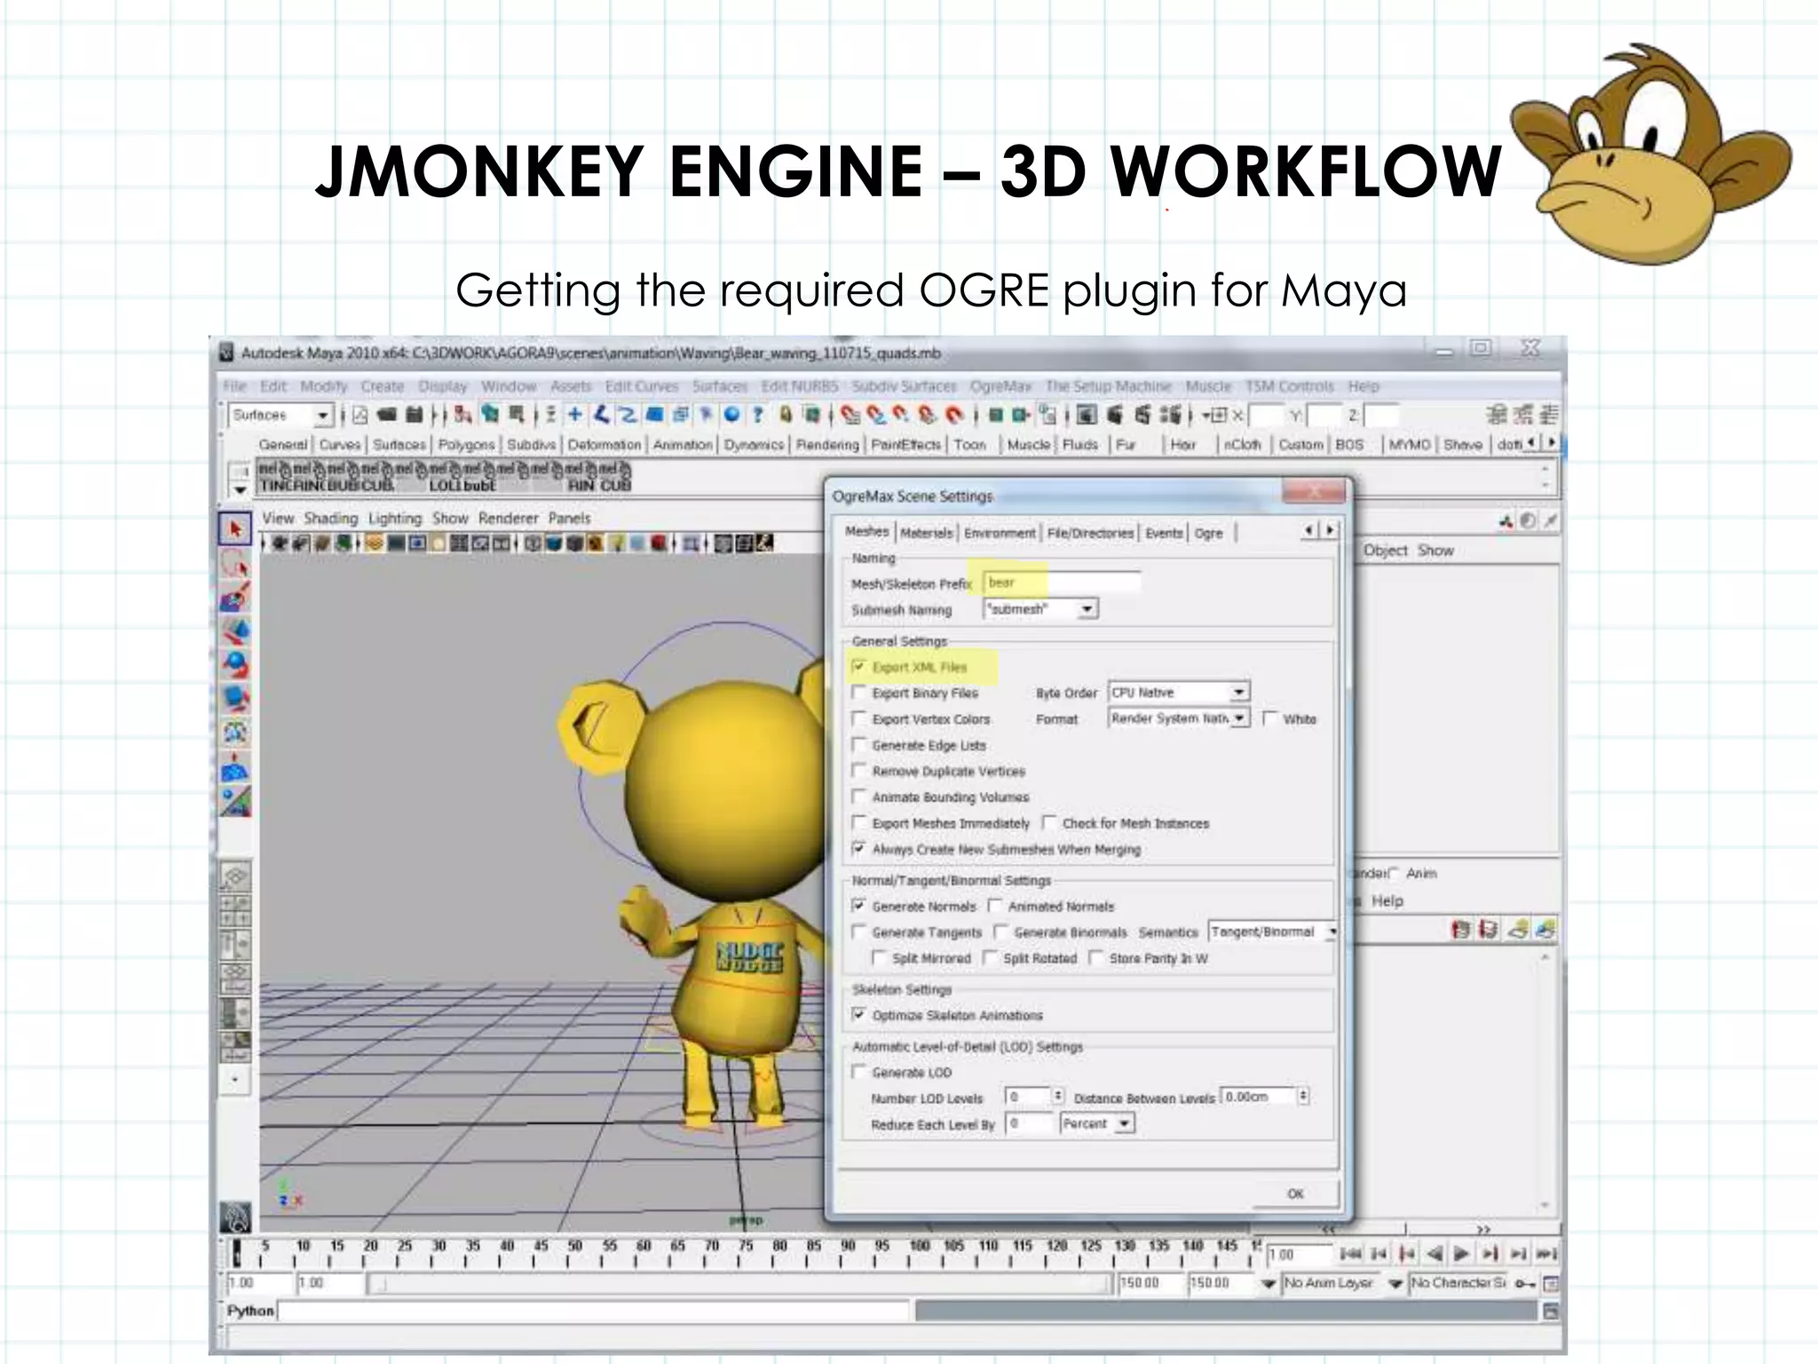
Task: Enable Generate Edge Lists checkbox
Action: (x=858, y=744)
